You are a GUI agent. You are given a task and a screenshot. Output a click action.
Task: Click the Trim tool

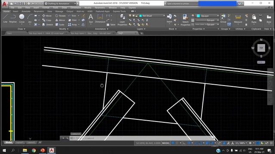[x=72, y=16]
